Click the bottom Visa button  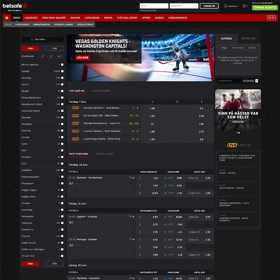[x=30, y=264]
